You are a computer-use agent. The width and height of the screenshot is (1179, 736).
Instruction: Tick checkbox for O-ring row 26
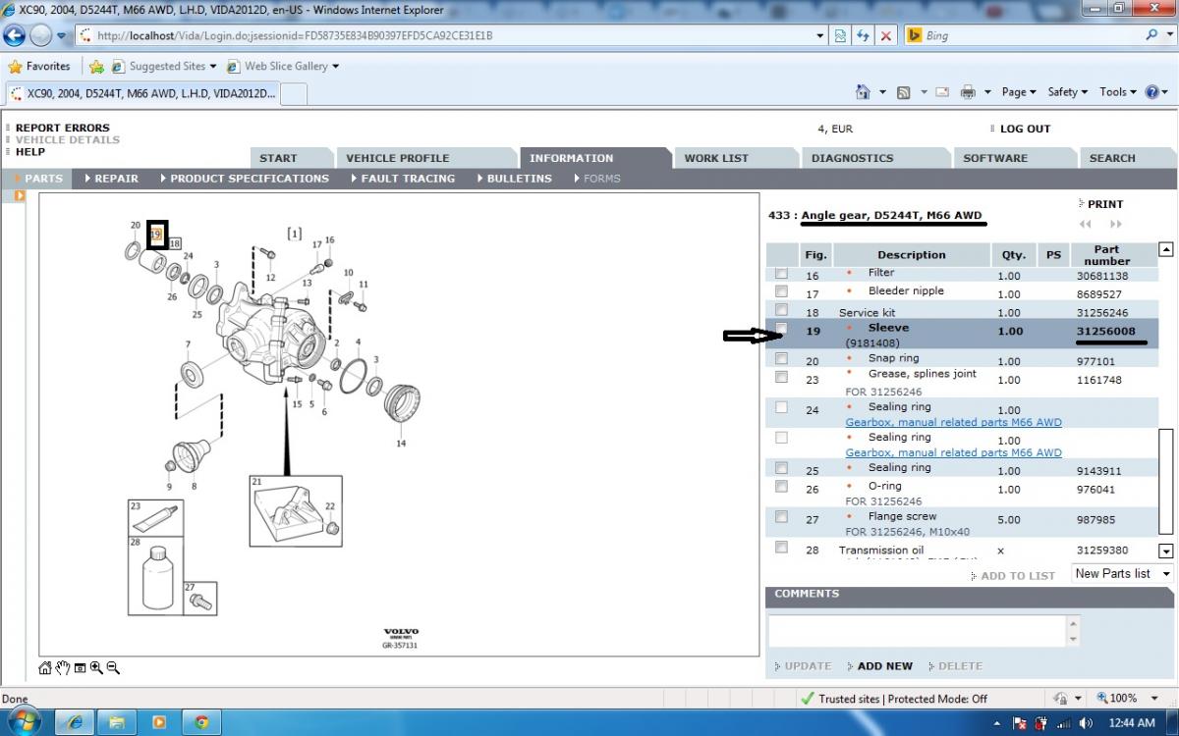(781, 486)
